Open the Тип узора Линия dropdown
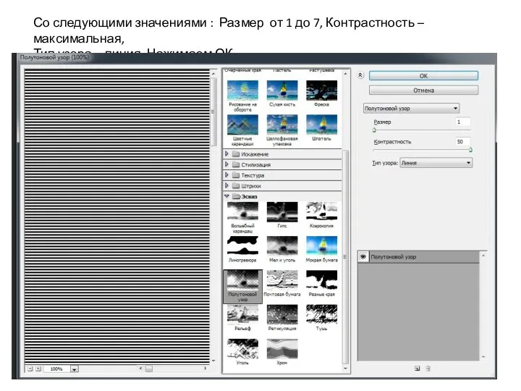The image size is (521, 391). tap(436, 163)
